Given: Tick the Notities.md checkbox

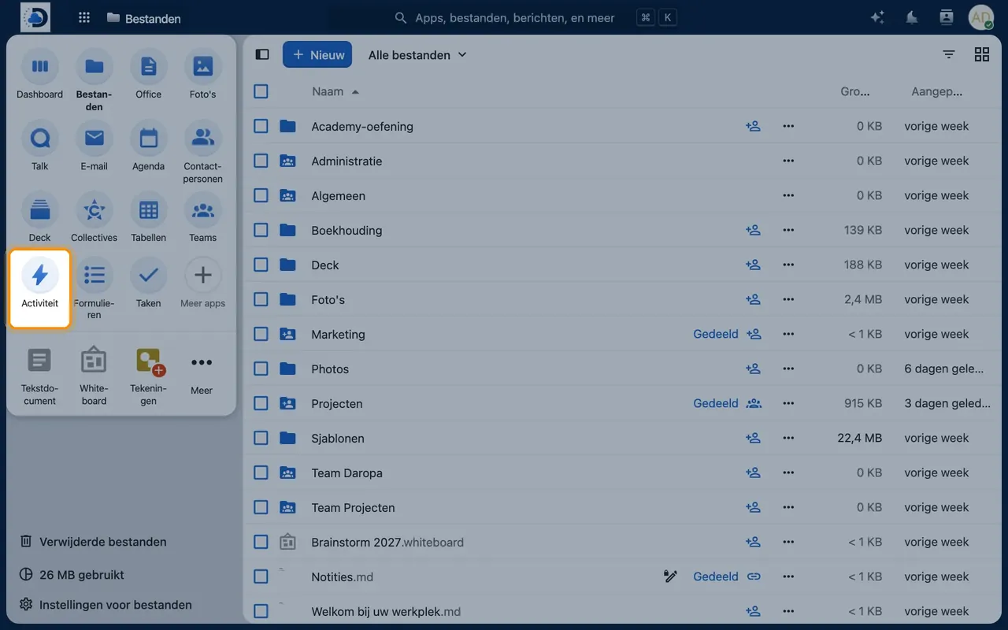Looking at the screenshot, I should [x=261, y=576].
